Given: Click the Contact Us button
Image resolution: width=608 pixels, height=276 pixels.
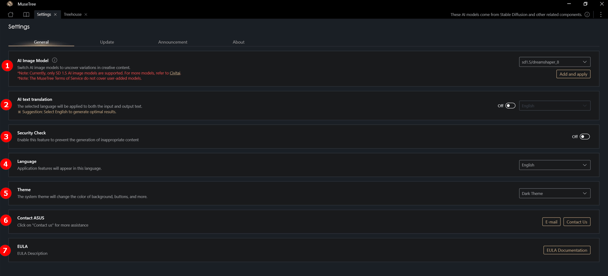Looking at the screenshot, I should pos(577,222).
